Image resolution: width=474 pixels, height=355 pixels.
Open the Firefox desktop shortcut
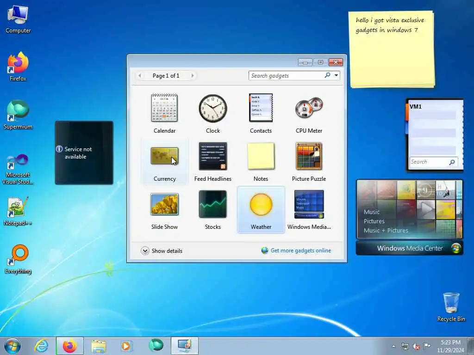18,67
